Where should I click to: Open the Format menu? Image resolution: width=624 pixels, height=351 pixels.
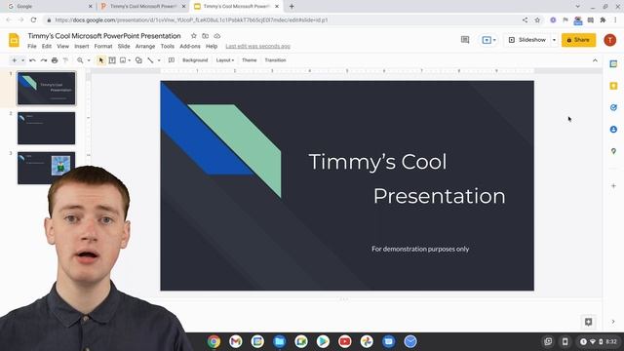[103, 46]
